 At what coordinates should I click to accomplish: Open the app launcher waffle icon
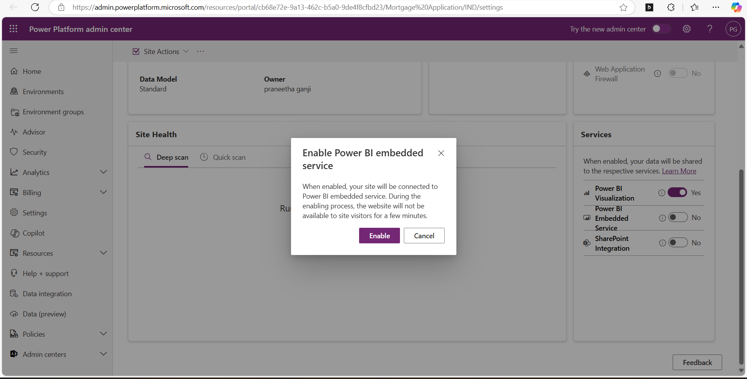point(13,29)
